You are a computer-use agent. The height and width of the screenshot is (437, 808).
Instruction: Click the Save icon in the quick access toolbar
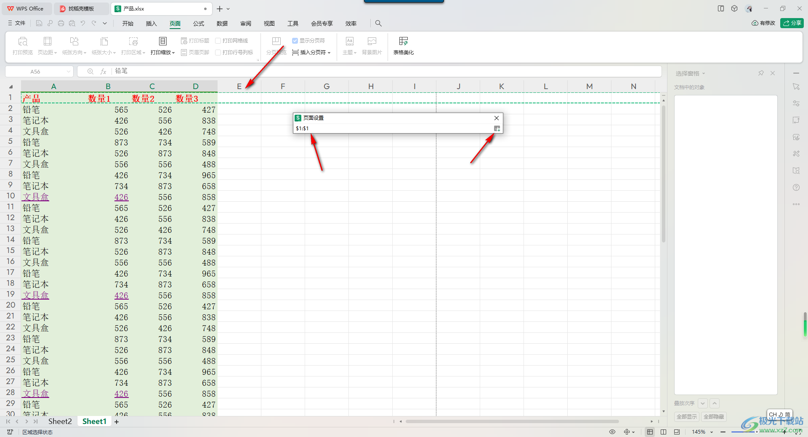point(39,23)
